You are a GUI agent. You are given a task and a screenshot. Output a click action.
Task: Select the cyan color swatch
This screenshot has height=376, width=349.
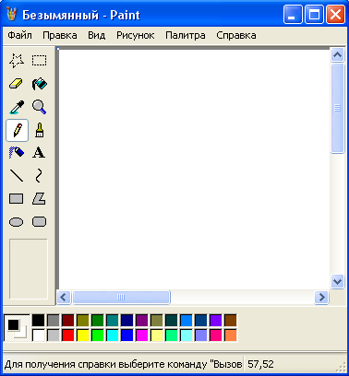(x=113, y=335)
